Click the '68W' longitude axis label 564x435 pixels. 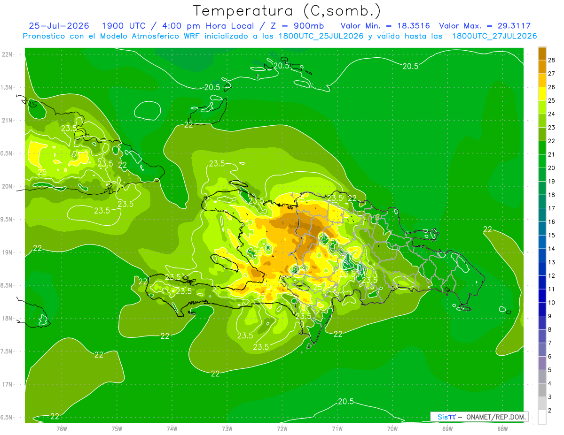tap(502, 428)
